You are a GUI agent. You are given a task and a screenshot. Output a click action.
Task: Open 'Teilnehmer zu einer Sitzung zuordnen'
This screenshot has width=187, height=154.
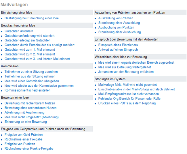(x=31, y=72)
